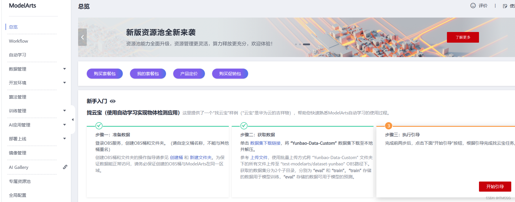Screen dimensions: 515x202
Task: Open the 上传文件 link
Action: [x=259, y=157]
